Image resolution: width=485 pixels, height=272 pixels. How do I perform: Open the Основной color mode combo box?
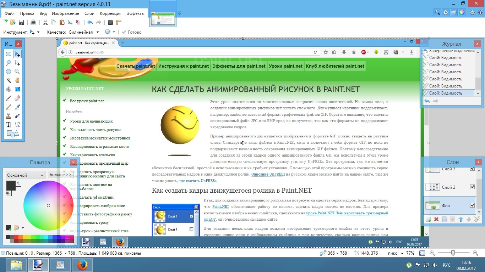25,175
